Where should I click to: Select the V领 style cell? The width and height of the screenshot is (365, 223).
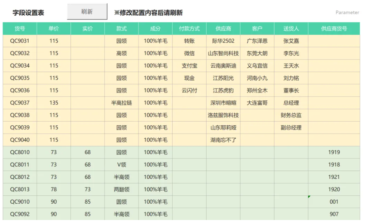(x=122, y=165)
